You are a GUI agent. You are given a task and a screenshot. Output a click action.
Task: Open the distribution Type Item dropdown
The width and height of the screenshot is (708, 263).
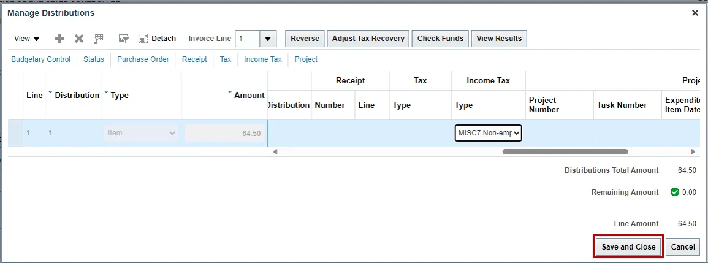point(141,133)
